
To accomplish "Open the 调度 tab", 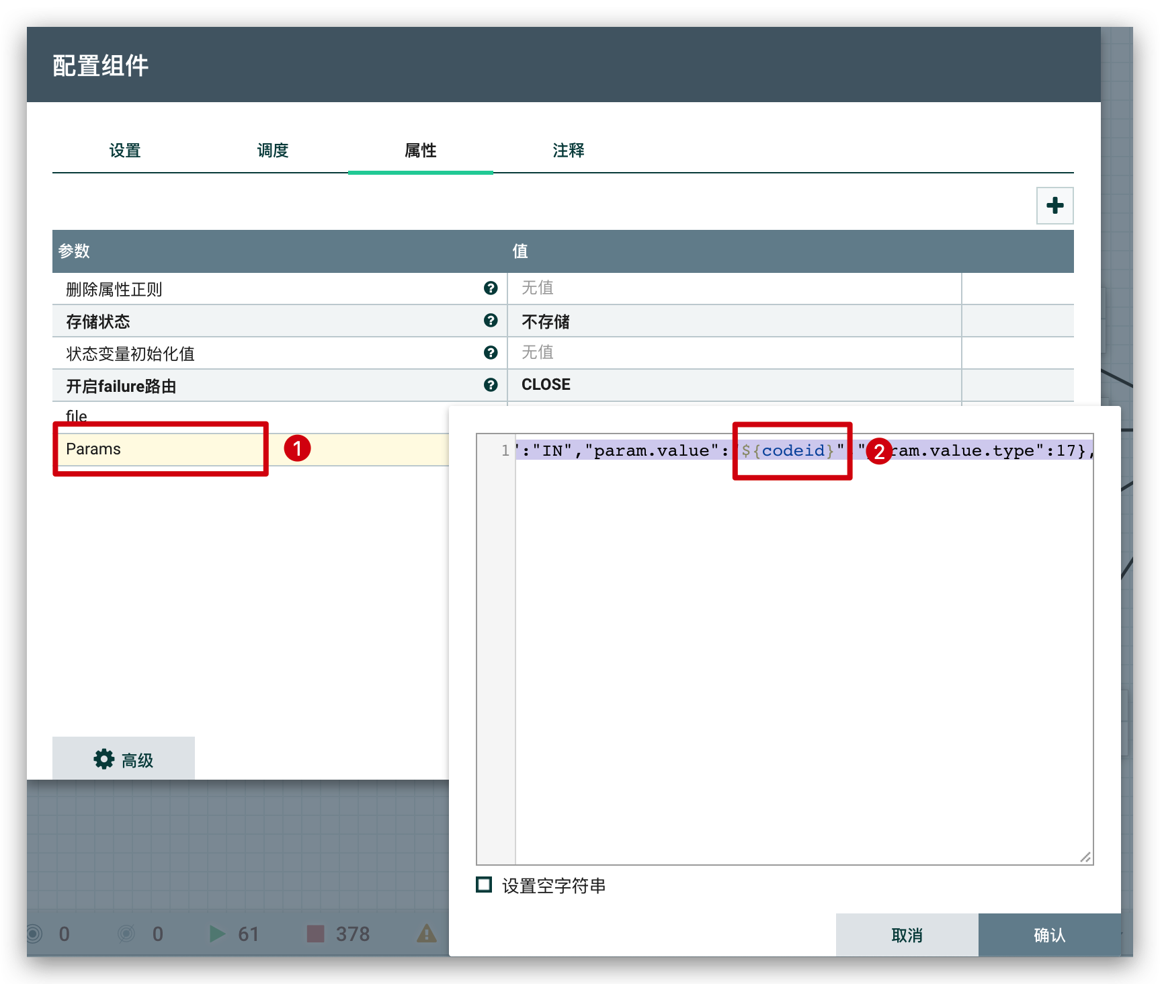I will pos(273,151).
